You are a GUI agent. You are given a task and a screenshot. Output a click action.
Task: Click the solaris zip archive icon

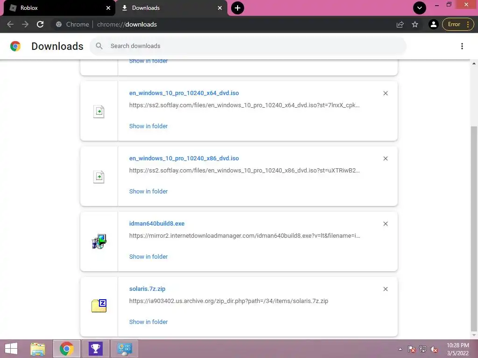[99, 306]
